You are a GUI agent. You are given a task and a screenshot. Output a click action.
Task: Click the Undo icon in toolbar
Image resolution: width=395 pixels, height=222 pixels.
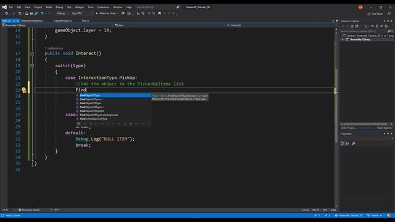42,14
